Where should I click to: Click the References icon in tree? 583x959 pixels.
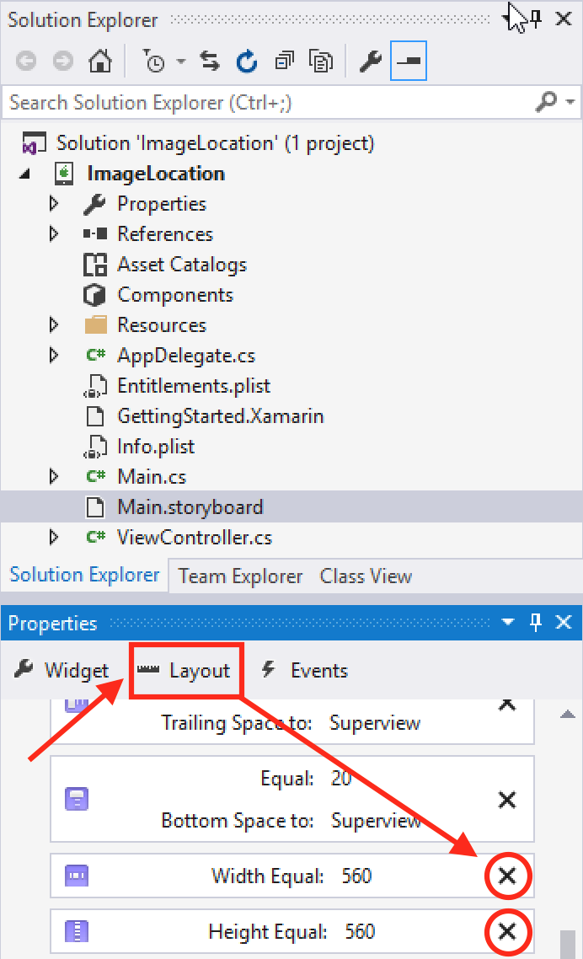point(95,233)
